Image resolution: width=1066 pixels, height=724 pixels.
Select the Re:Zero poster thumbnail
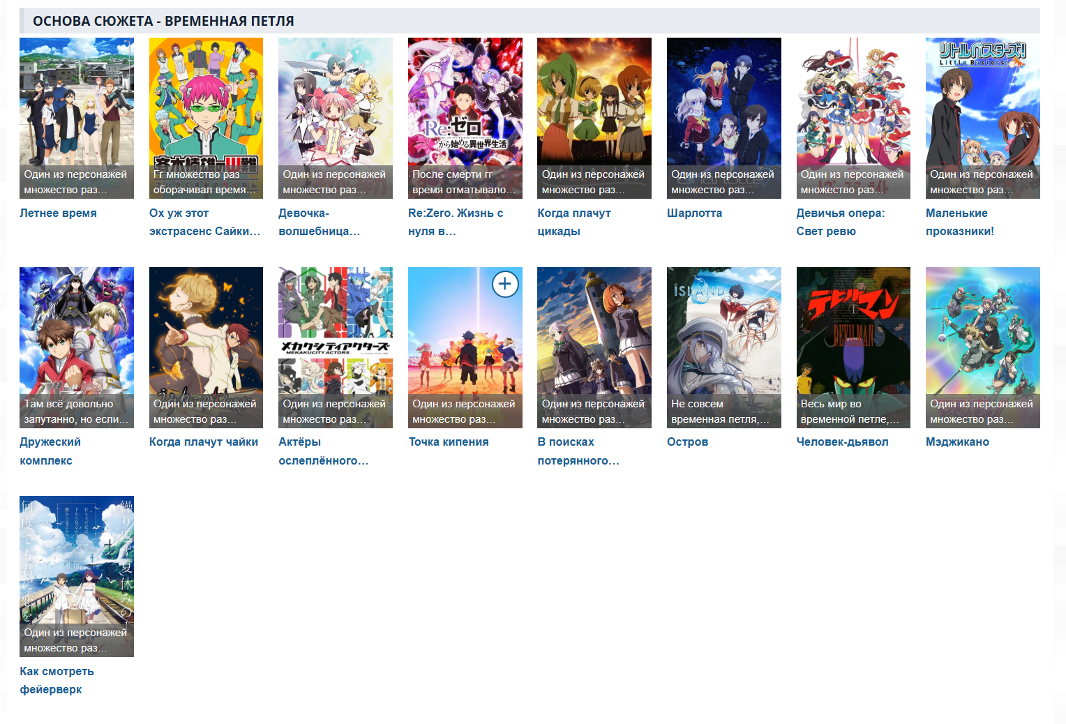tap(465, 118)
